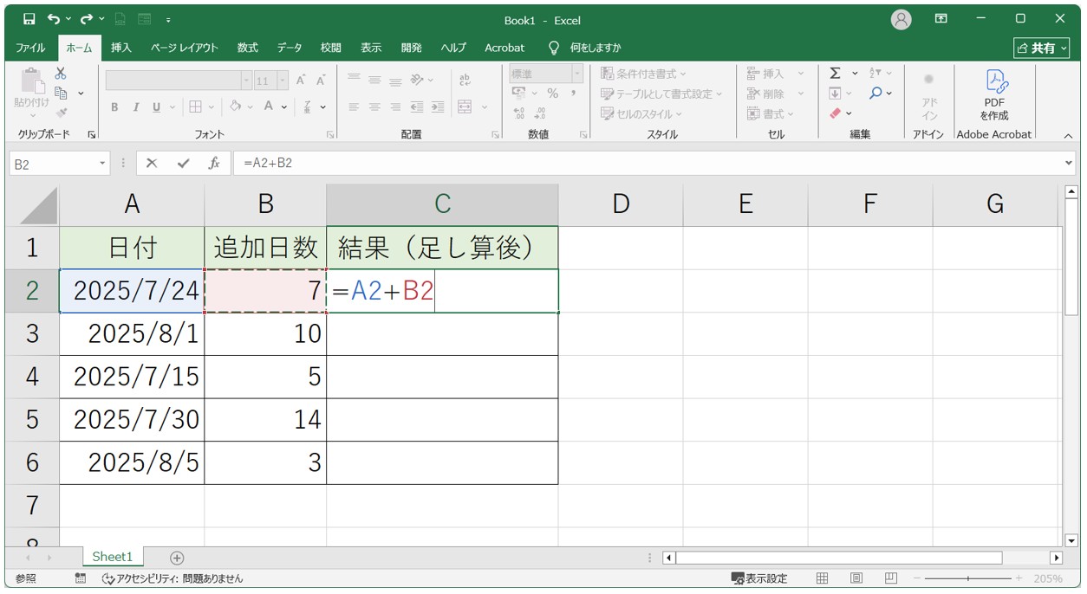
Task: Expand the Name Box dropdown
Action: (x=103, y=163)
